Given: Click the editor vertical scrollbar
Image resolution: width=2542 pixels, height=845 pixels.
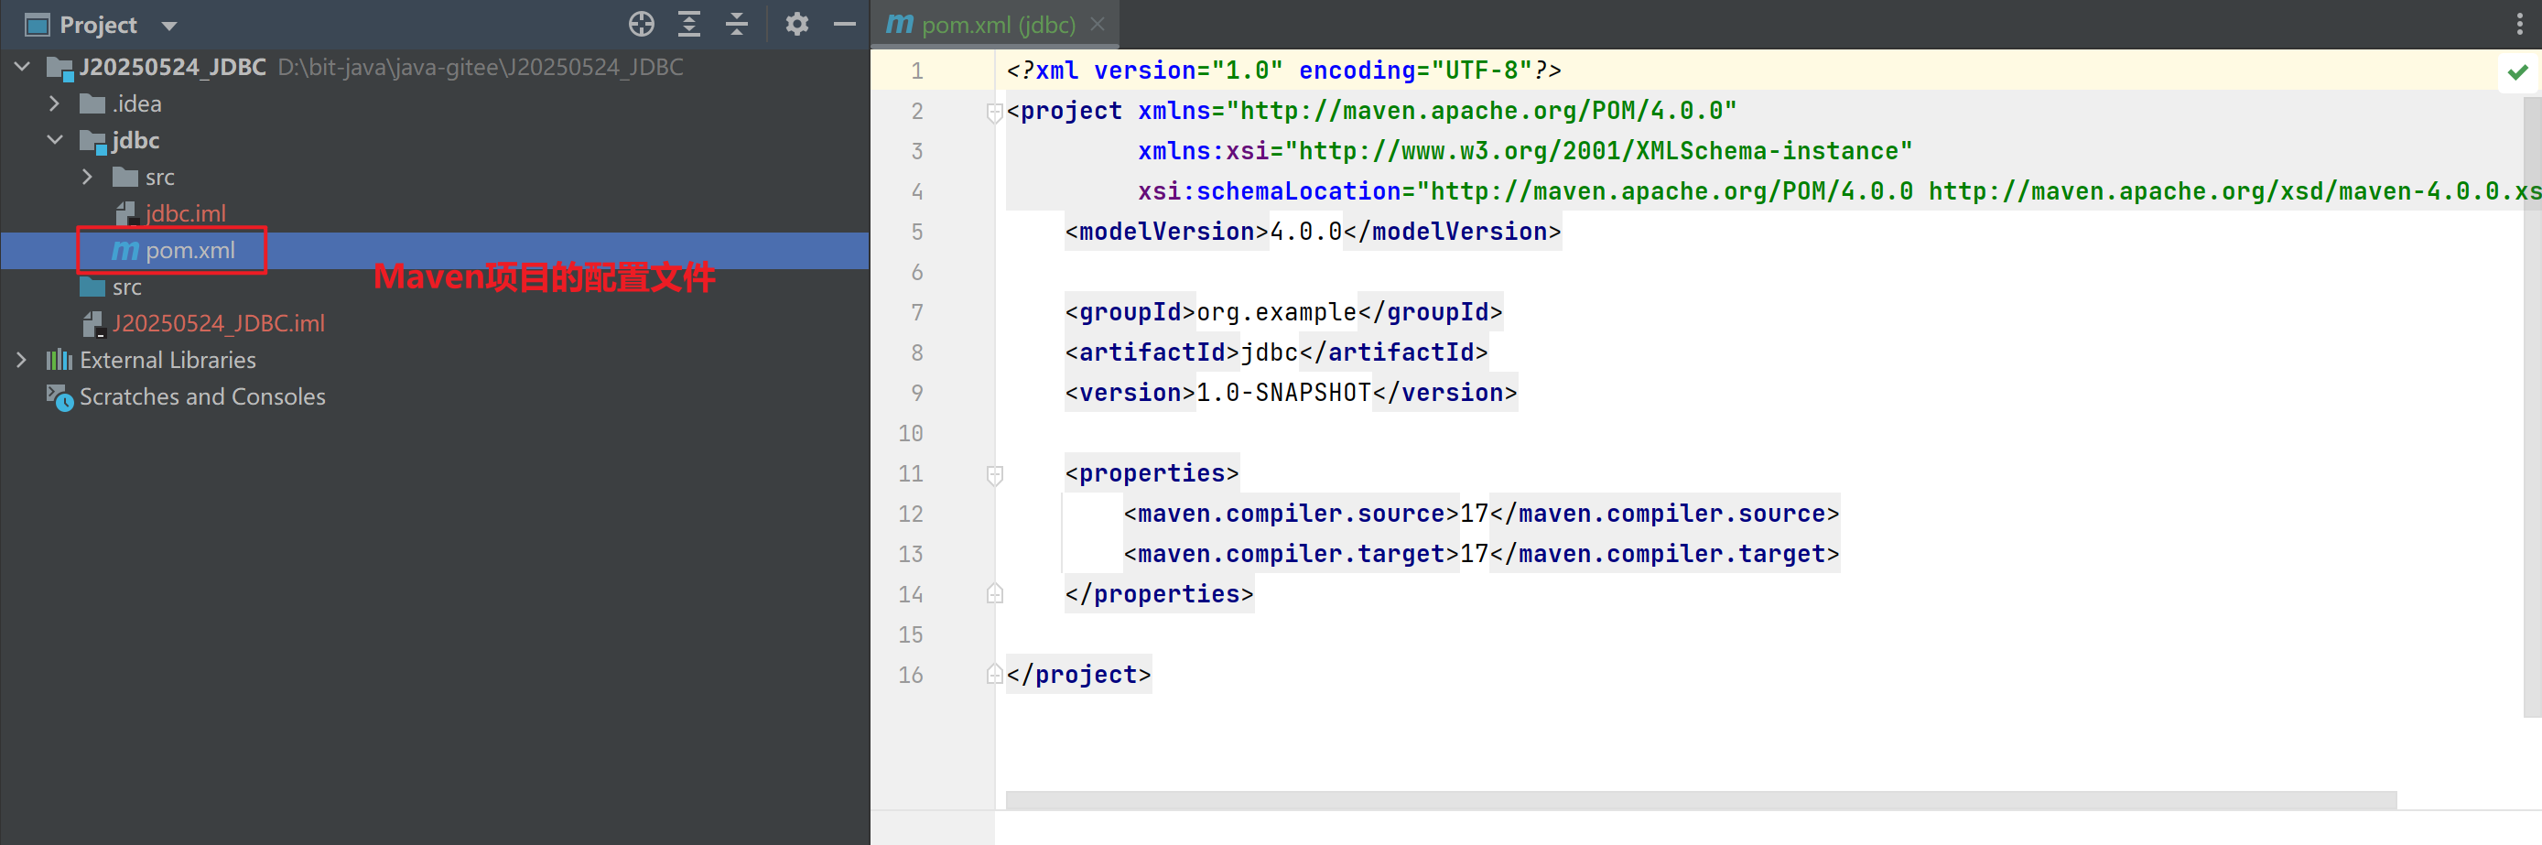Looking at the screenshot, I should [x=2532, y=406].
